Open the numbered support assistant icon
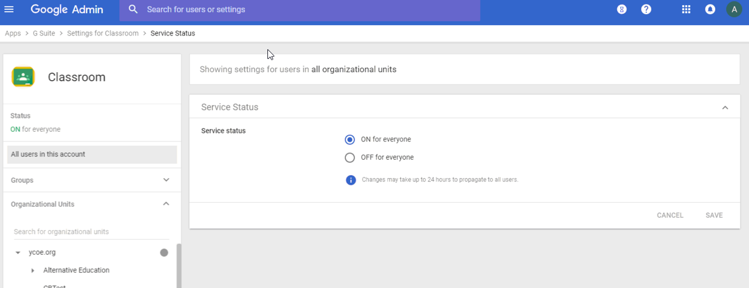Image resolution: width=749 pixels, height=288 pixels. 622,9
